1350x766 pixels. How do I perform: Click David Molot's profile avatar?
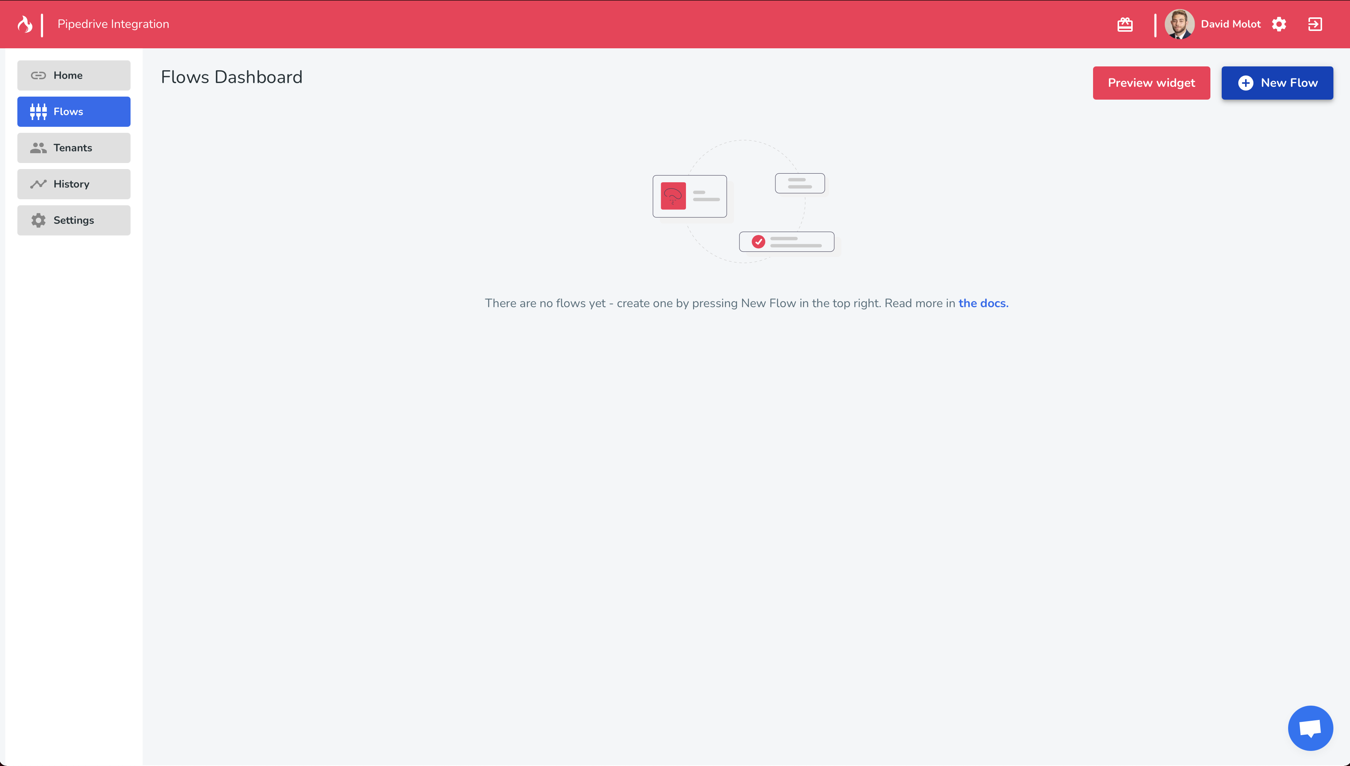click(1179, 24)
